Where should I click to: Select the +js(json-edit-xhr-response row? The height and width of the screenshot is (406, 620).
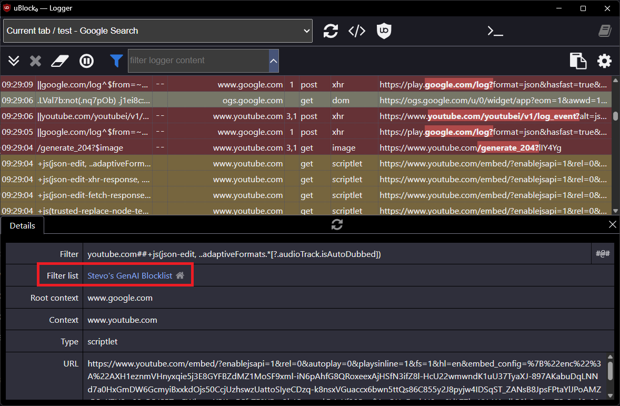pos(306,179)
